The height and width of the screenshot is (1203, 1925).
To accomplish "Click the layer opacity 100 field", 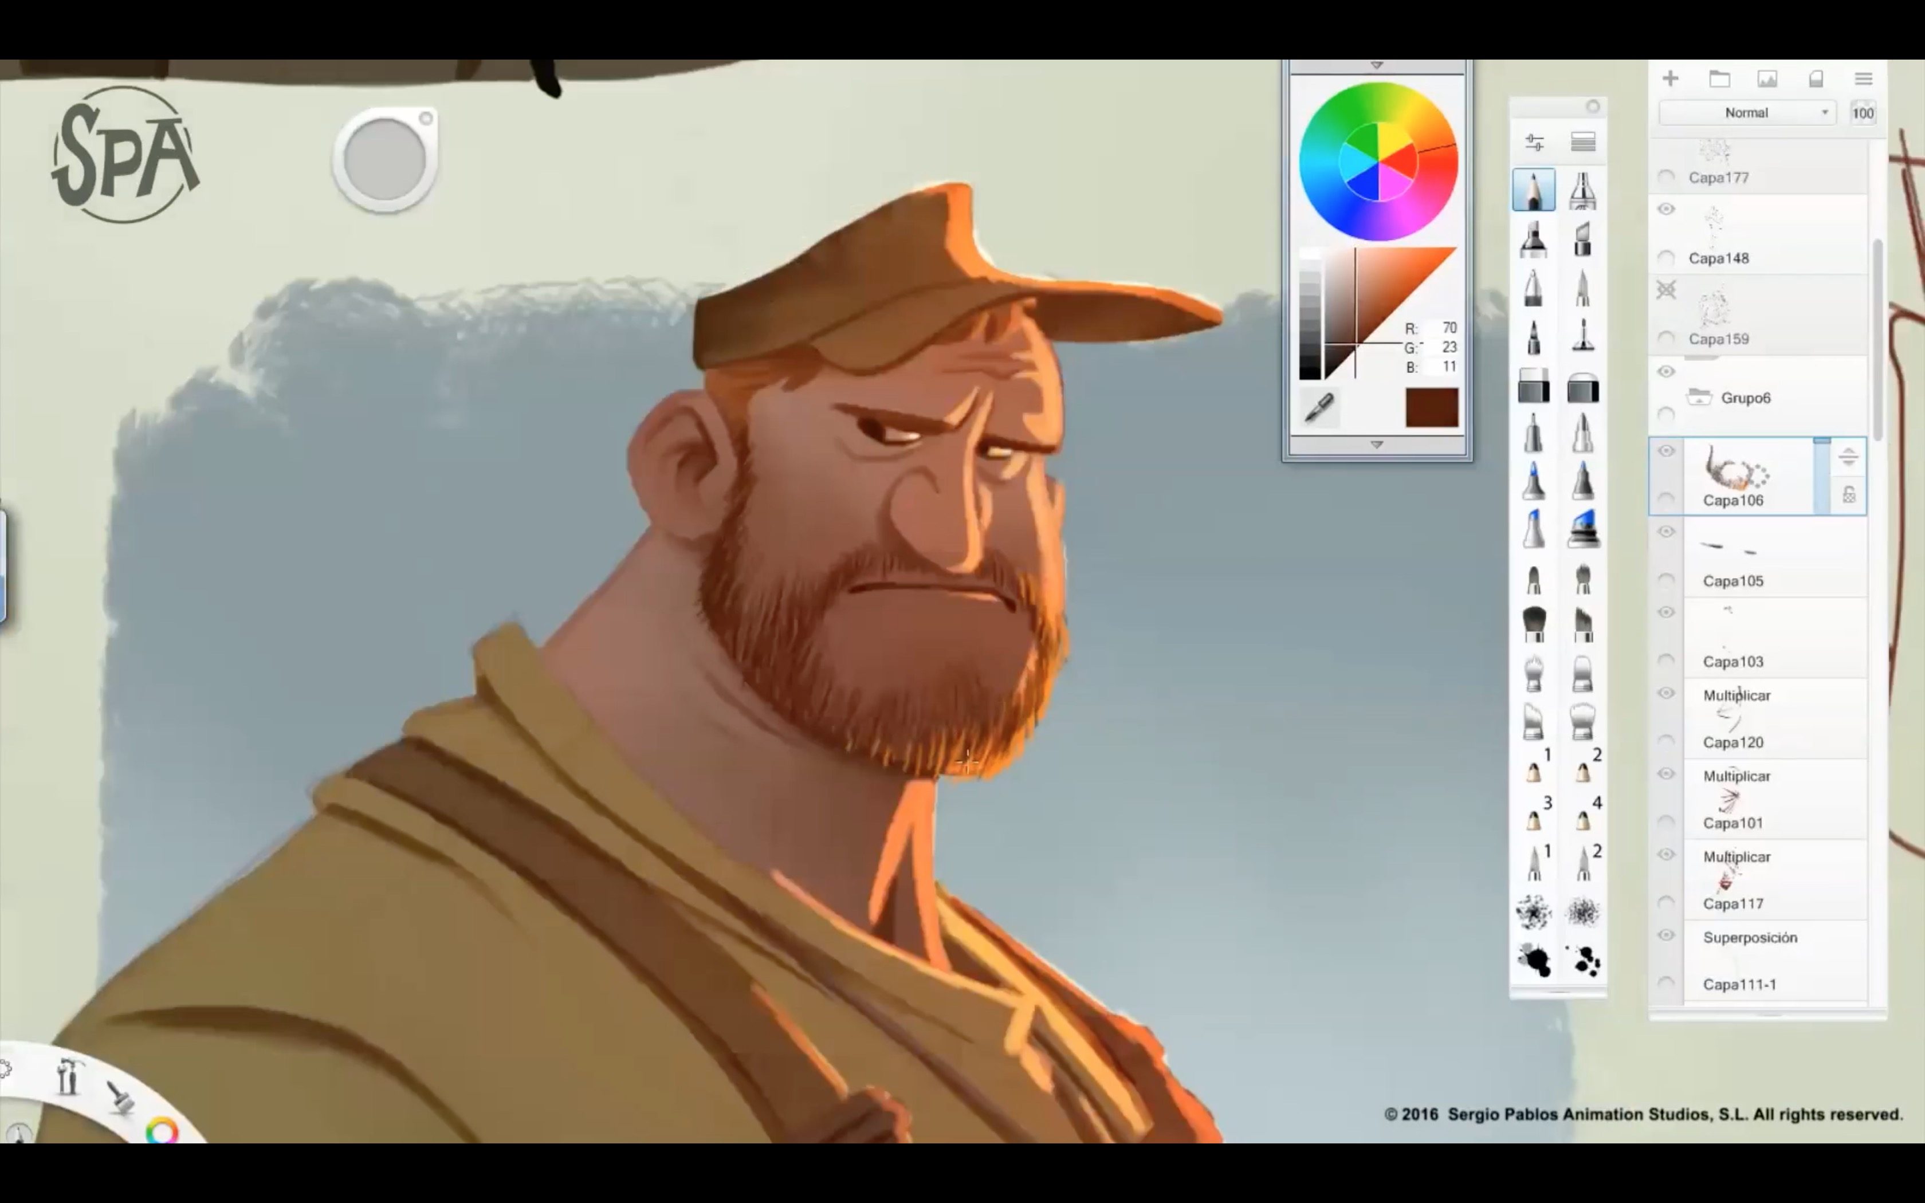I will (x=1862, y=113).
